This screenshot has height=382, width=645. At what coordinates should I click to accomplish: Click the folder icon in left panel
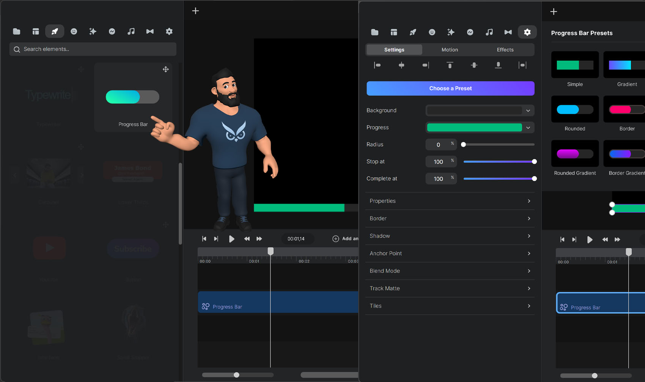coord(17,32)
